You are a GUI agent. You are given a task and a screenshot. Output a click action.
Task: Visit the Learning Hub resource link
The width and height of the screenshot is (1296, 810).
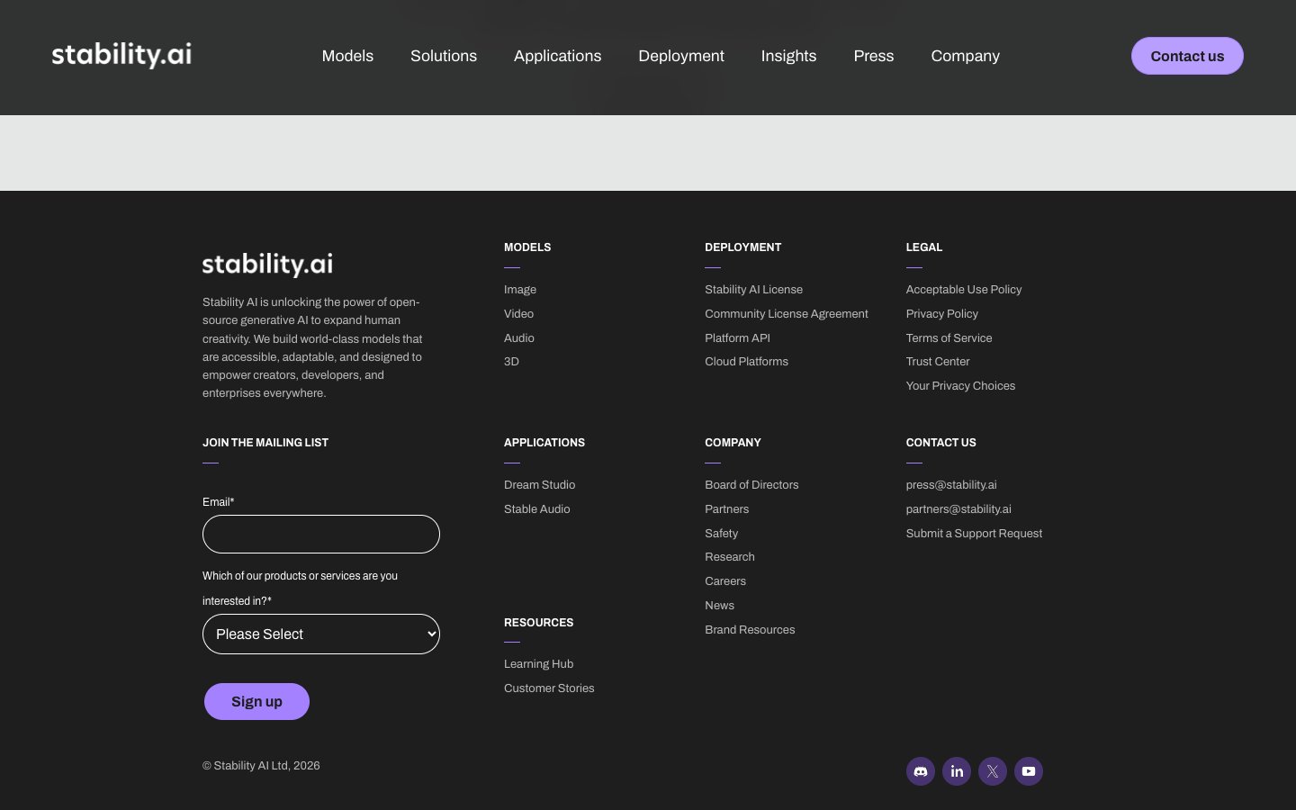point(538,664)
